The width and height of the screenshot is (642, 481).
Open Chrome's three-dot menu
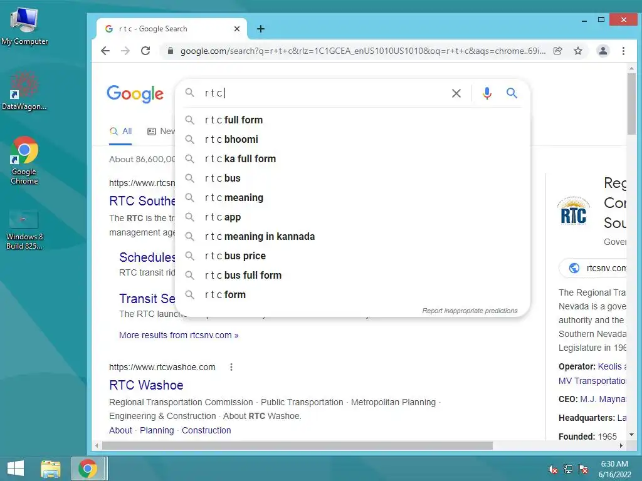point(623,51)
